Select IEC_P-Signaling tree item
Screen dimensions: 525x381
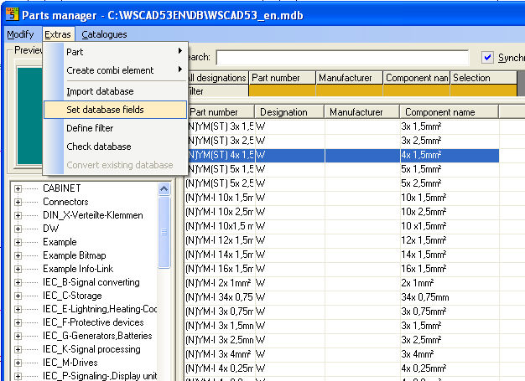point(100,376)
